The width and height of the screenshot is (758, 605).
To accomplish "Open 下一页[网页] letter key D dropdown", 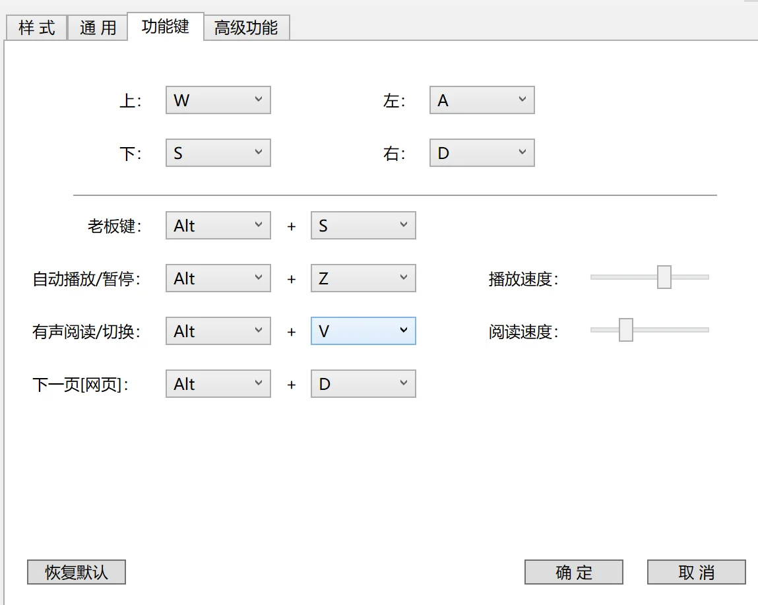I will [363, 384].
